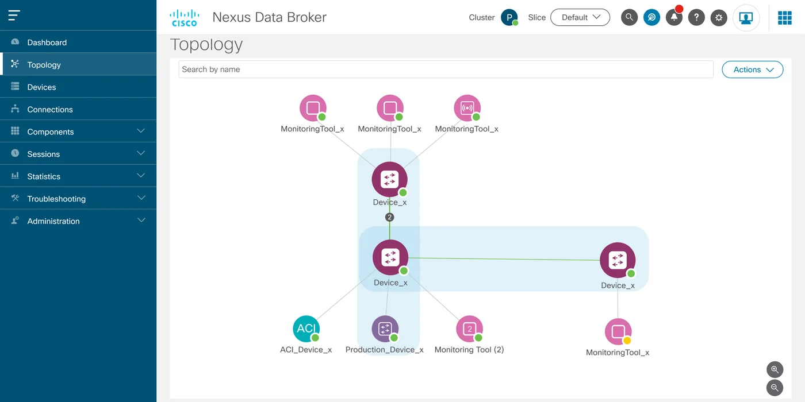Viewport: 805px width, 402px height.
Task: Click the Connections hierarchy icon
Action: 15,109
